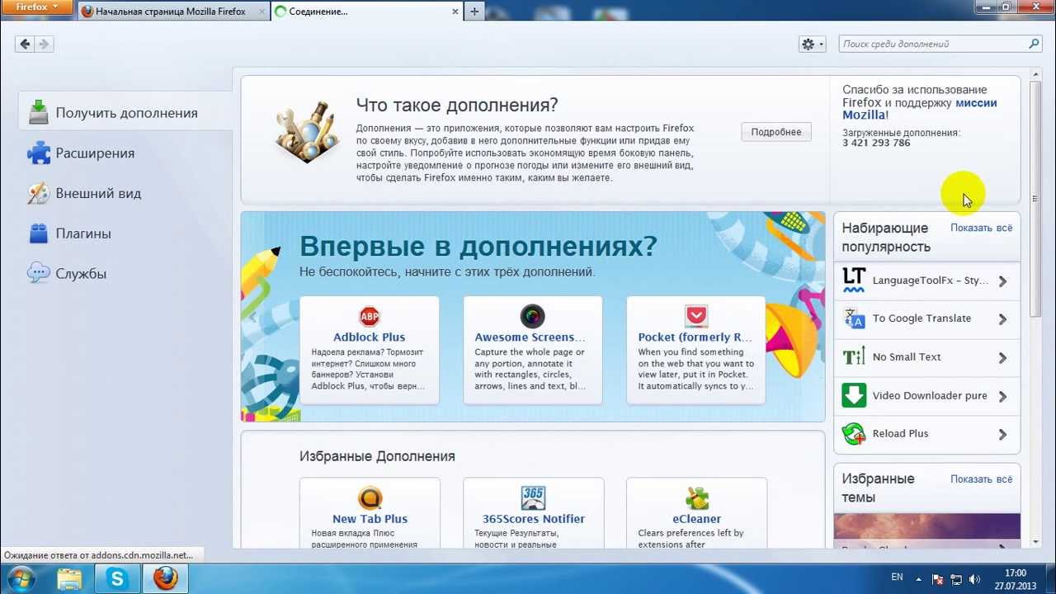Click the 365Scores Notifier icon
Viewport: 1056px width, 594px height.
pos(533,498)
